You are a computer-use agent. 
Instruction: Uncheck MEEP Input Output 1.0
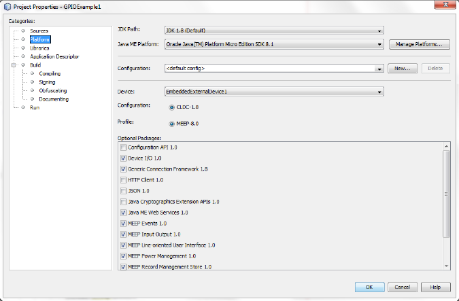coord(123,234)
